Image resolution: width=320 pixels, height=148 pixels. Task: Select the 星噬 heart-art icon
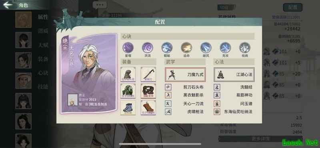[128, 48]
